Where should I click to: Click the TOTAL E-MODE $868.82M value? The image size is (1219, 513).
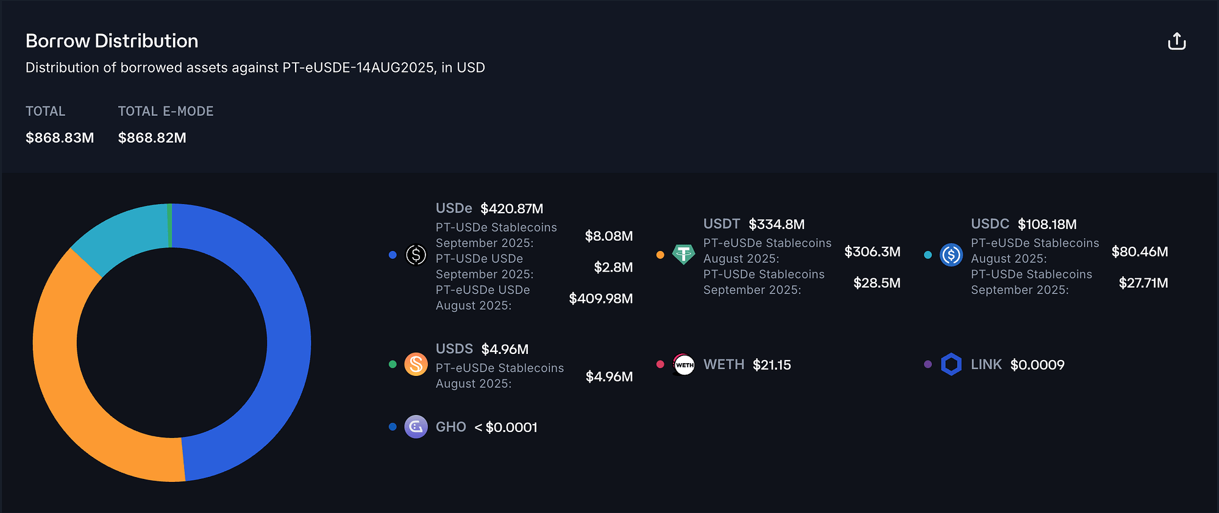coord(152,138)
